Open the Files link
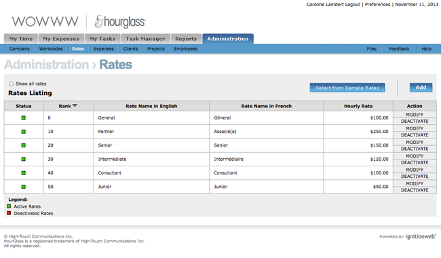 point(372,49)
